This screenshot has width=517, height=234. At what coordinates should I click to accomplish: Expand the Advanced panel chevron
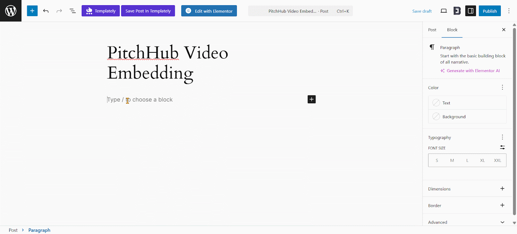point(502,222)
